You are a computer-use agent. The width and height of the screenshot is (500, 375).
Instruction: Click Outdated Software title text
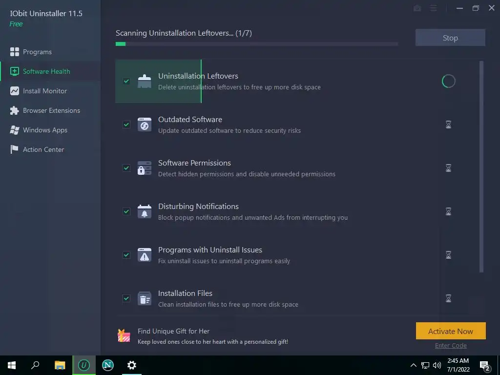click(190, 119)
